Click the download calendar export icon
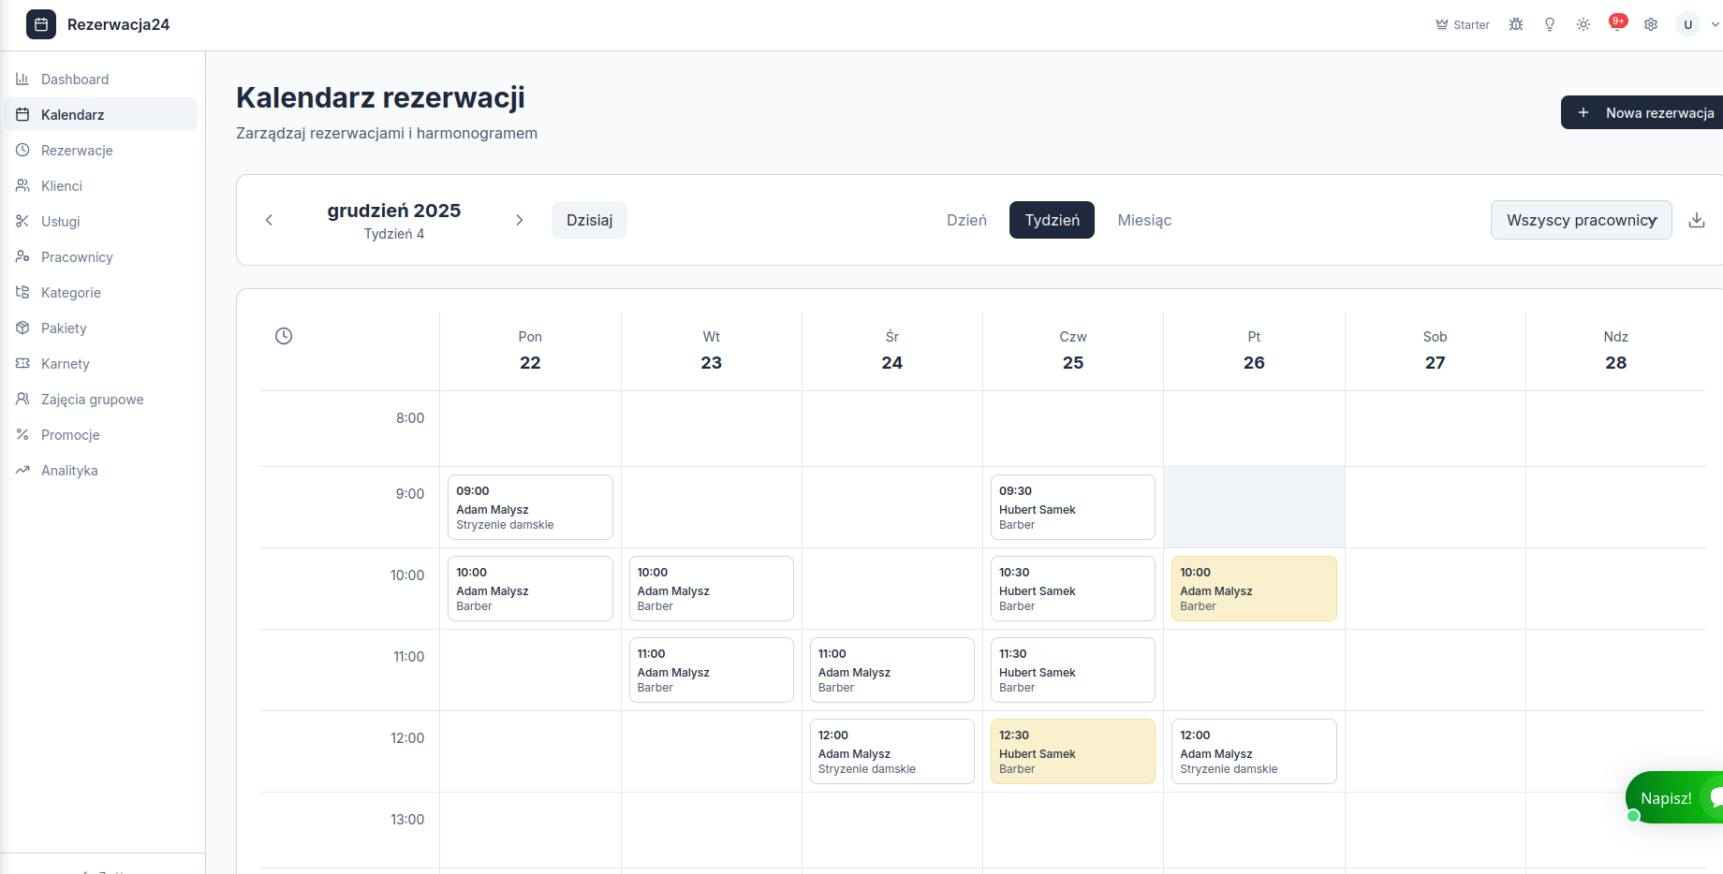This screenshot has height=874, width=1723. pyautogui.click(x=1697, y=220)
